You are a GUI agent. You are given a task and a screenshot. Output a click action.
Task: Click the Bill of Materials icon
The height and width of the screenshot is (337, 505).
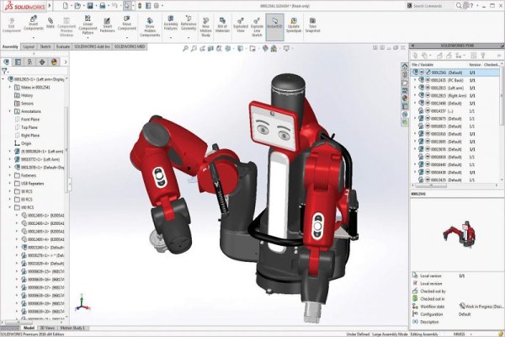pos(222,25)
